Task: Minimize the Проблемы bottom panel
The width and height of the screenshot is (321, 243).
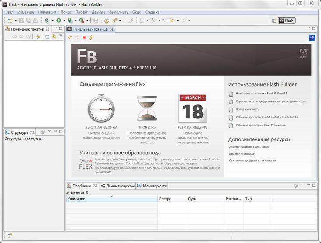Action: pyautogui.click(x=308, y=184)
